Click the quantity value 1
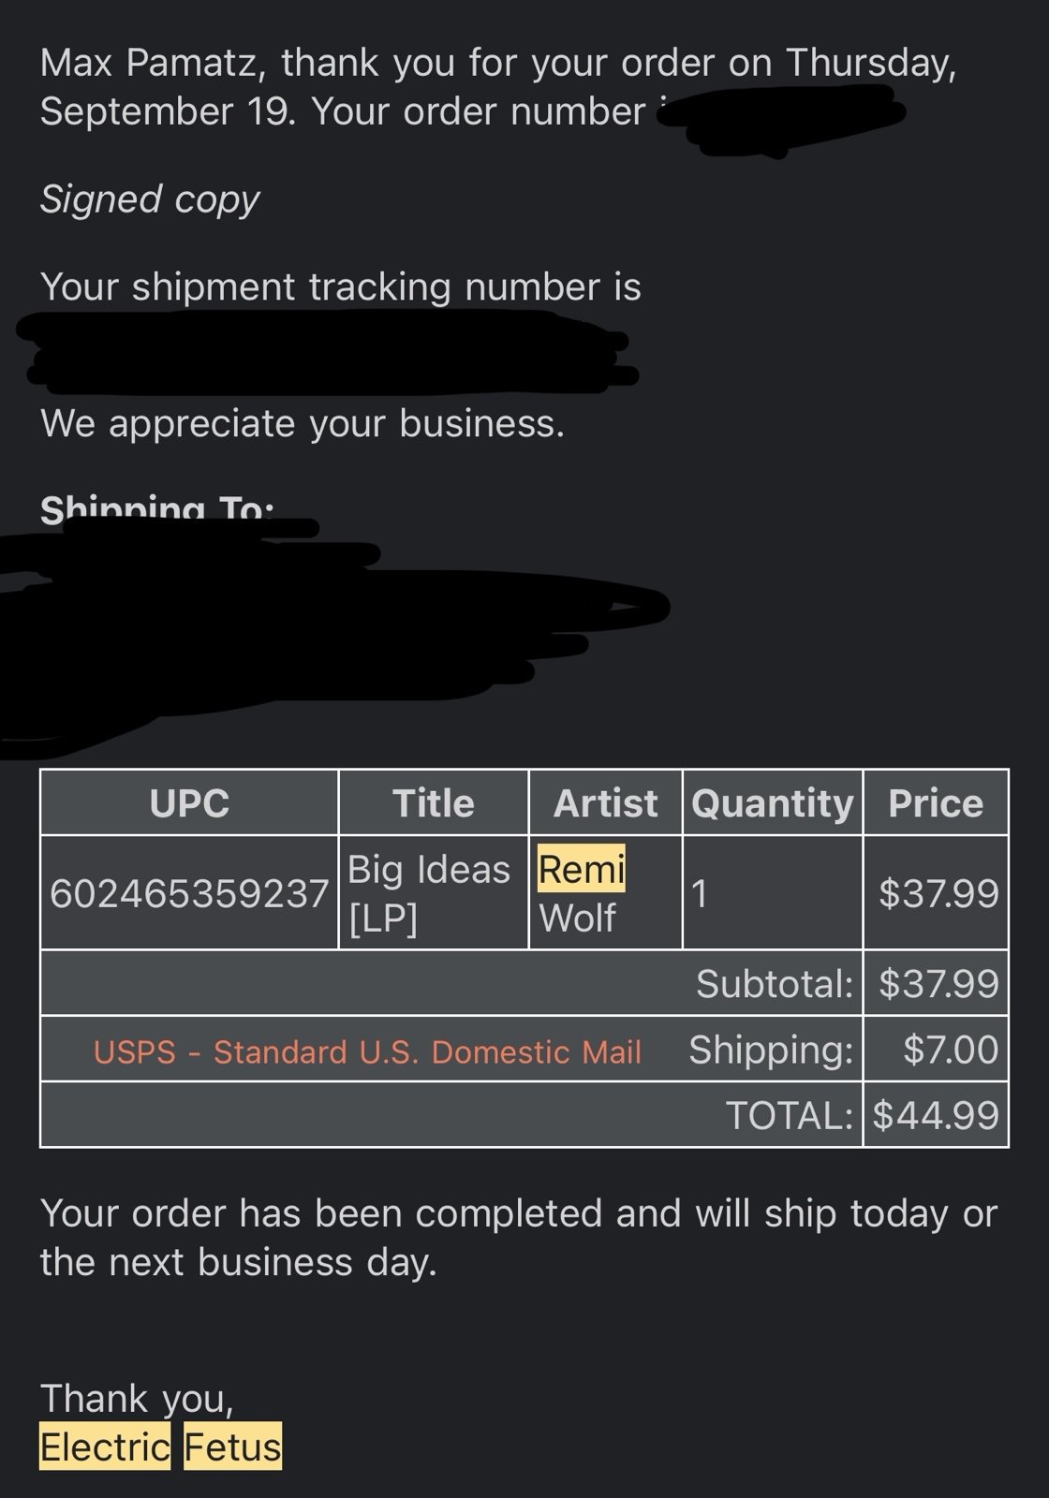Image resolution: width=1049 pixels, height=1498 pixels. [x=699, y=893]
